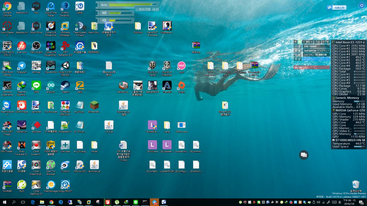Go to previous year in calendar widget

[x=304, y=42]
